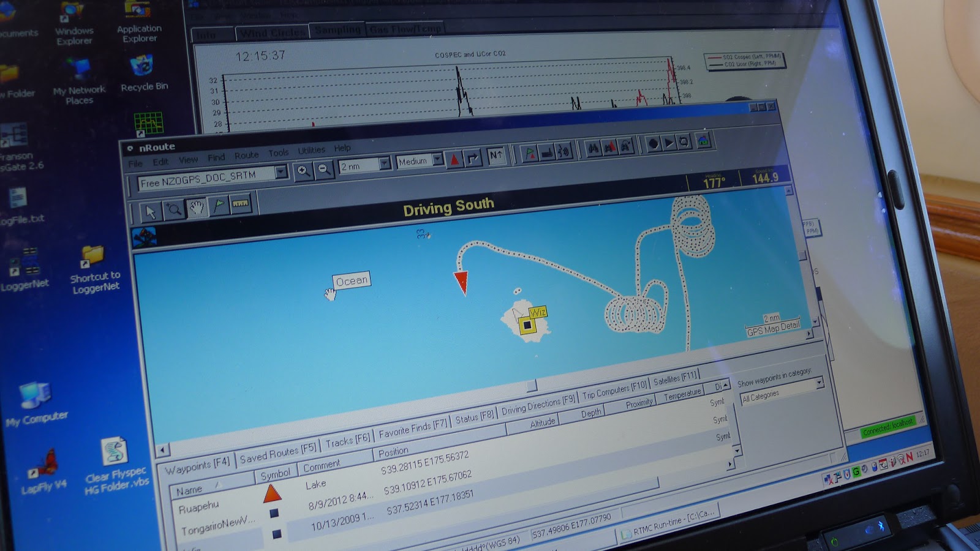Open the Recycle Bin desktop icon
980x551 pixels.
coord(143,74)
